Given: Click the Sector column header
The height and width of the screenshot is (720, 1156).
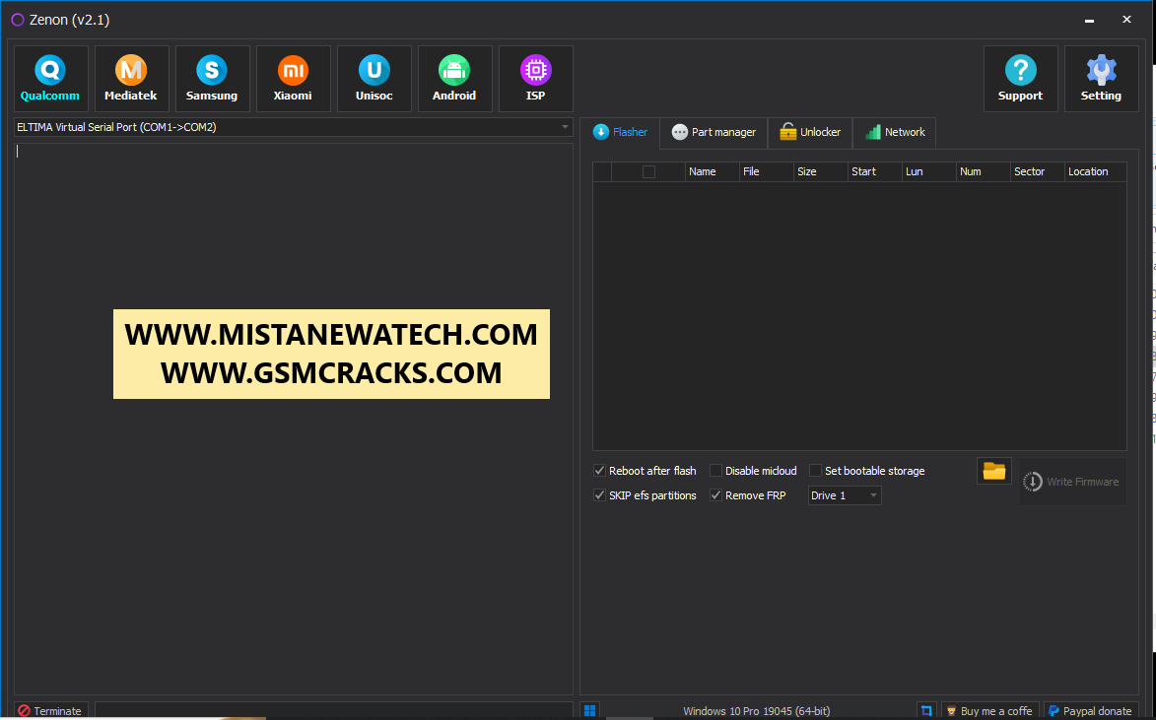Looking at the screenshot, I should point(1038,171).
